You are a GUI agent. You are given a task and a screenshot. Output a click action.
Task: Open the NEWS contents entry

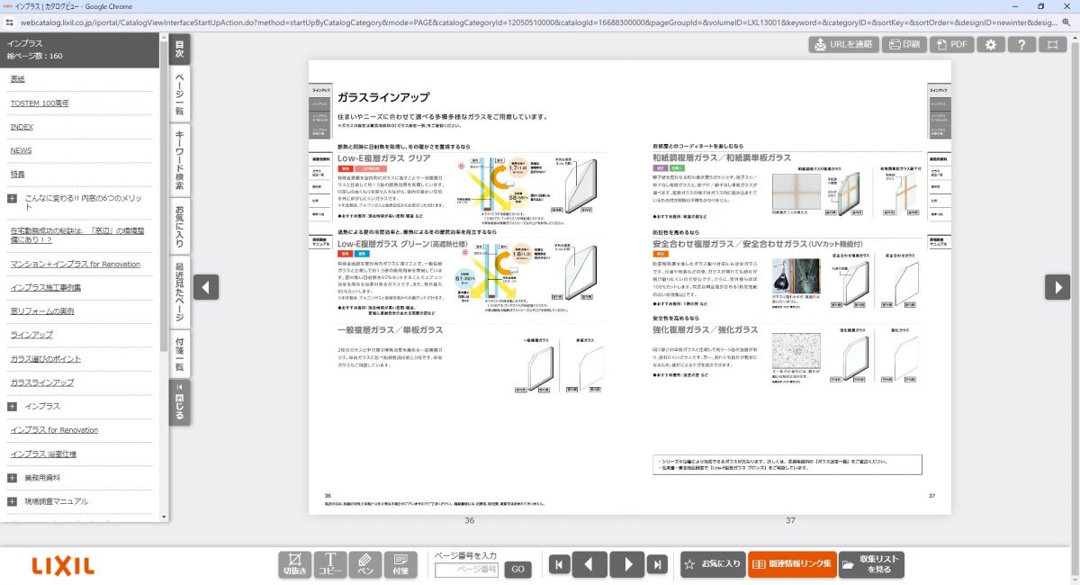click(x=21, y=150)
